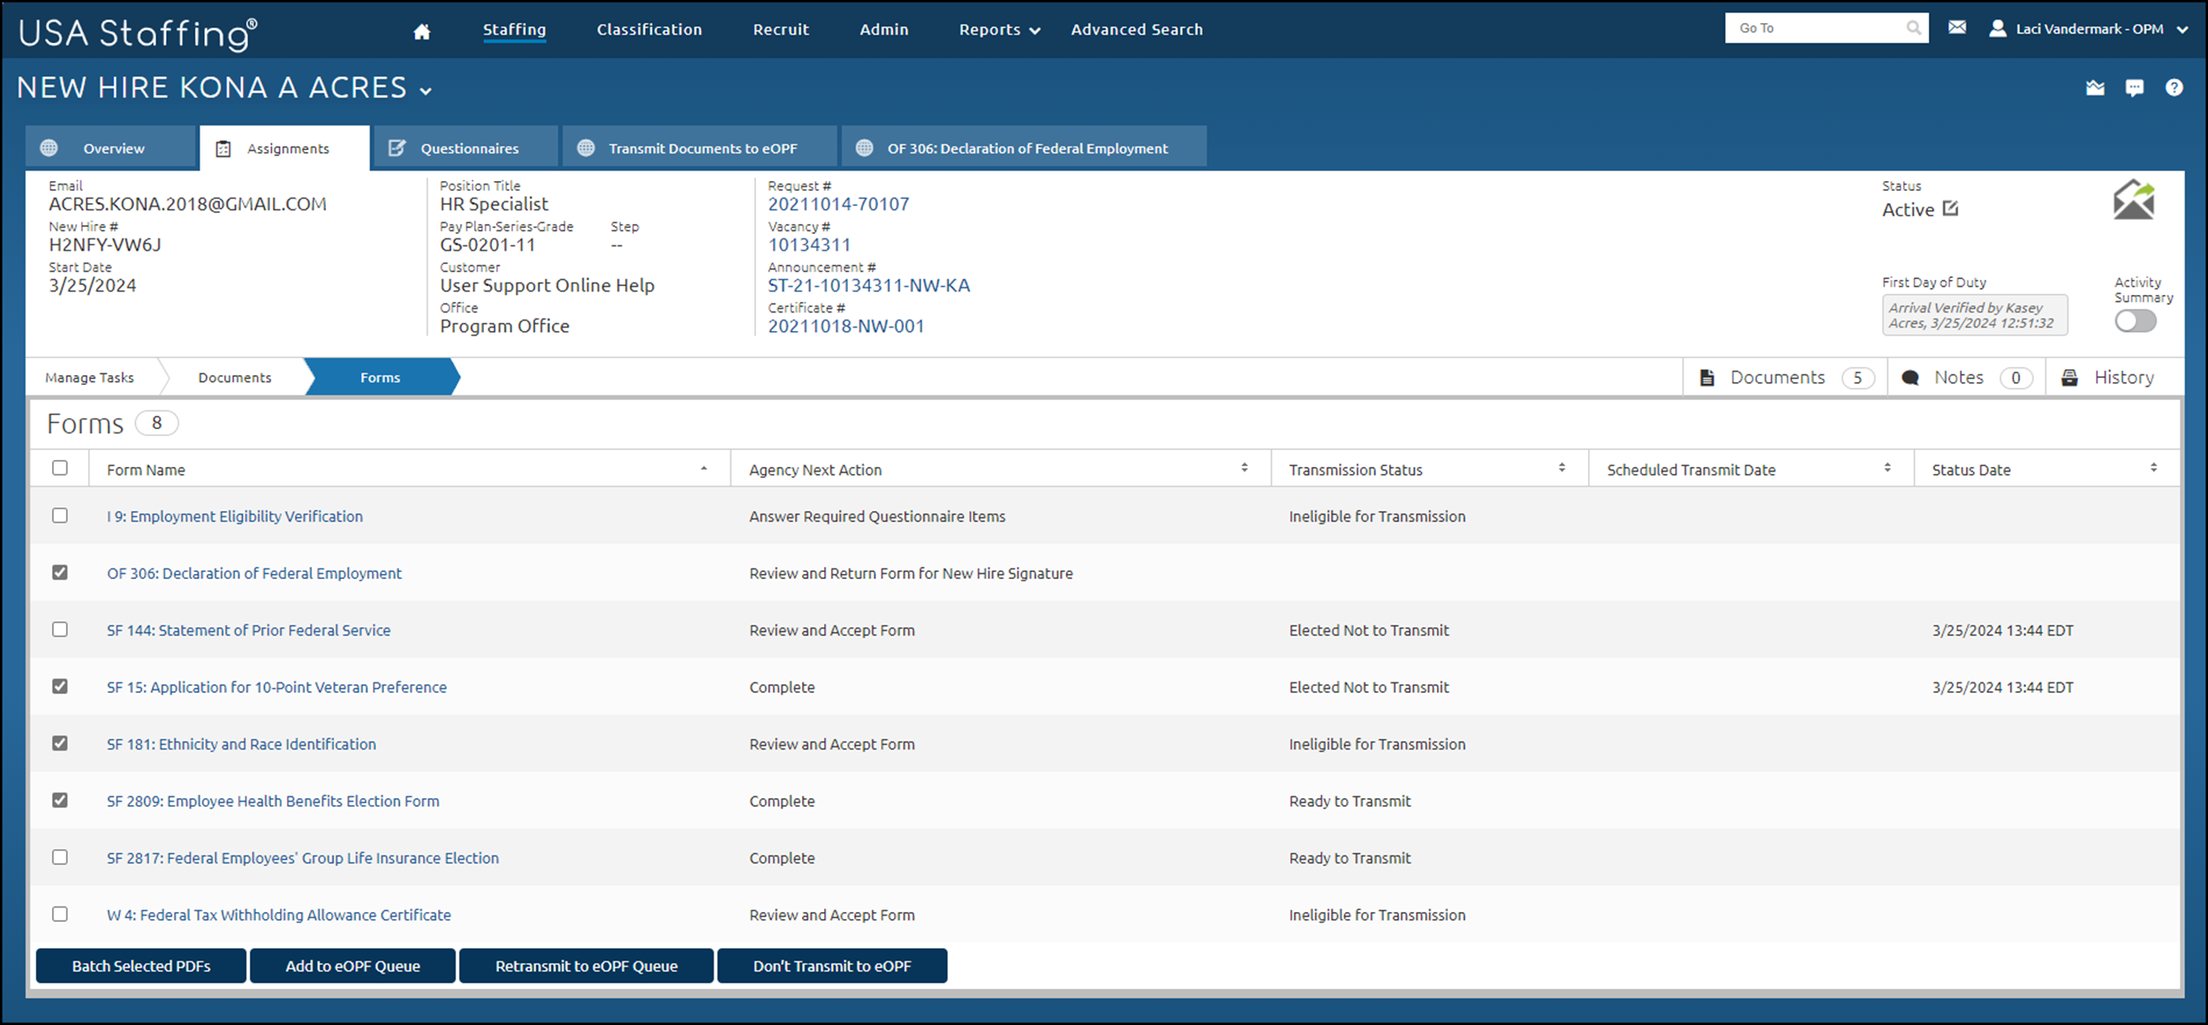Uncheck the SF 181 Ethnicity form checkbox
The image size is (2208, 1025).
[x=59, y=743]
